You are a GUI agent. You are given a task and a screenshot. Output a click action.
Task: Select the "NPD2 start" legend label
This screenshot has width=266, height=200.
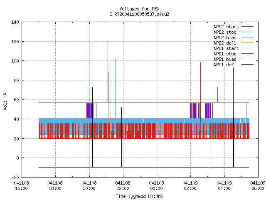pos(226,27)
